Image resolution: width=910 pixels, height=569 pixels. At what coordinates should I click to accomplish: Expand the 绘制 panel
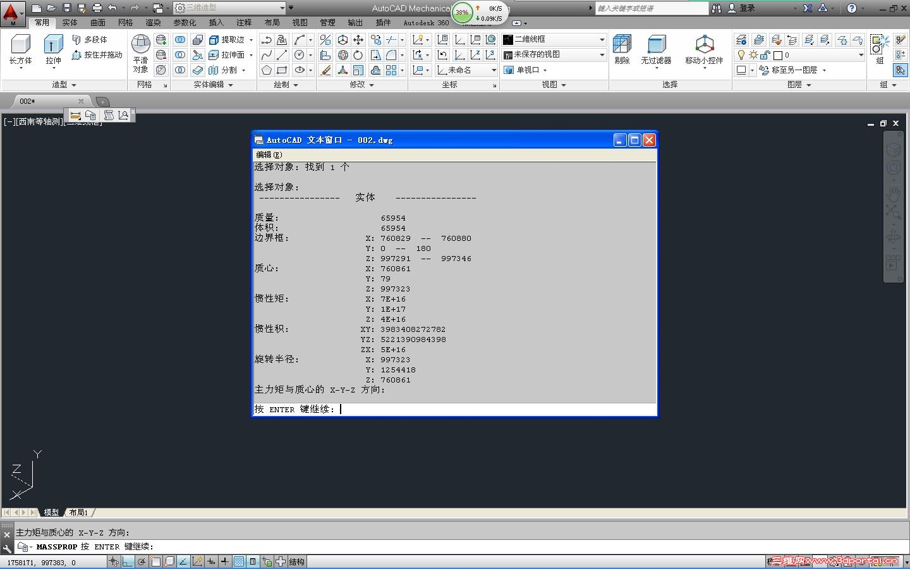click(x=286, y=85)
